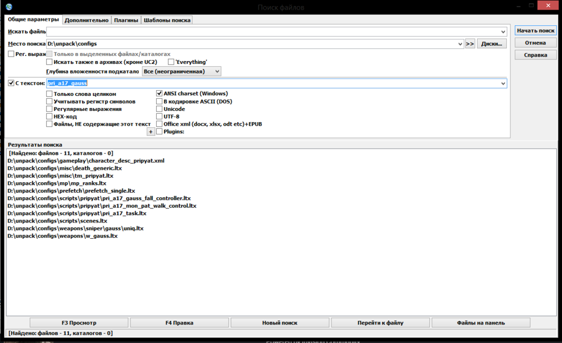Uncheck "ANSI charset (Windows)"
The width and height of the screenshot is (562, 343).
[x=160, y=93]
